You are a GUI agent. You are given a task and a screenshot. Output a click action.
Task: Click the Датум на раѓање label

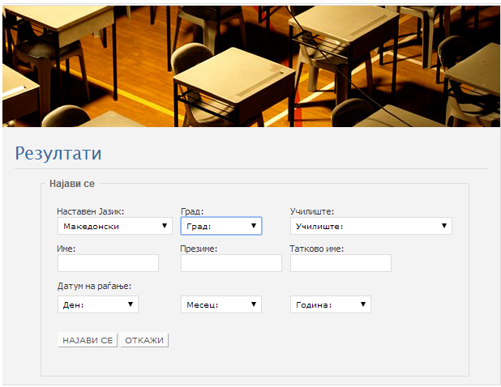pyautogui.click(x=94, y=286)
